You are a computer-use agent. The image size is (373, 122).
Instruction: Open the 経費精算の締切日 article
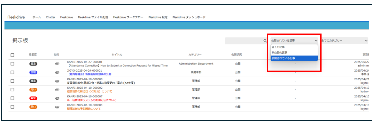89,91
